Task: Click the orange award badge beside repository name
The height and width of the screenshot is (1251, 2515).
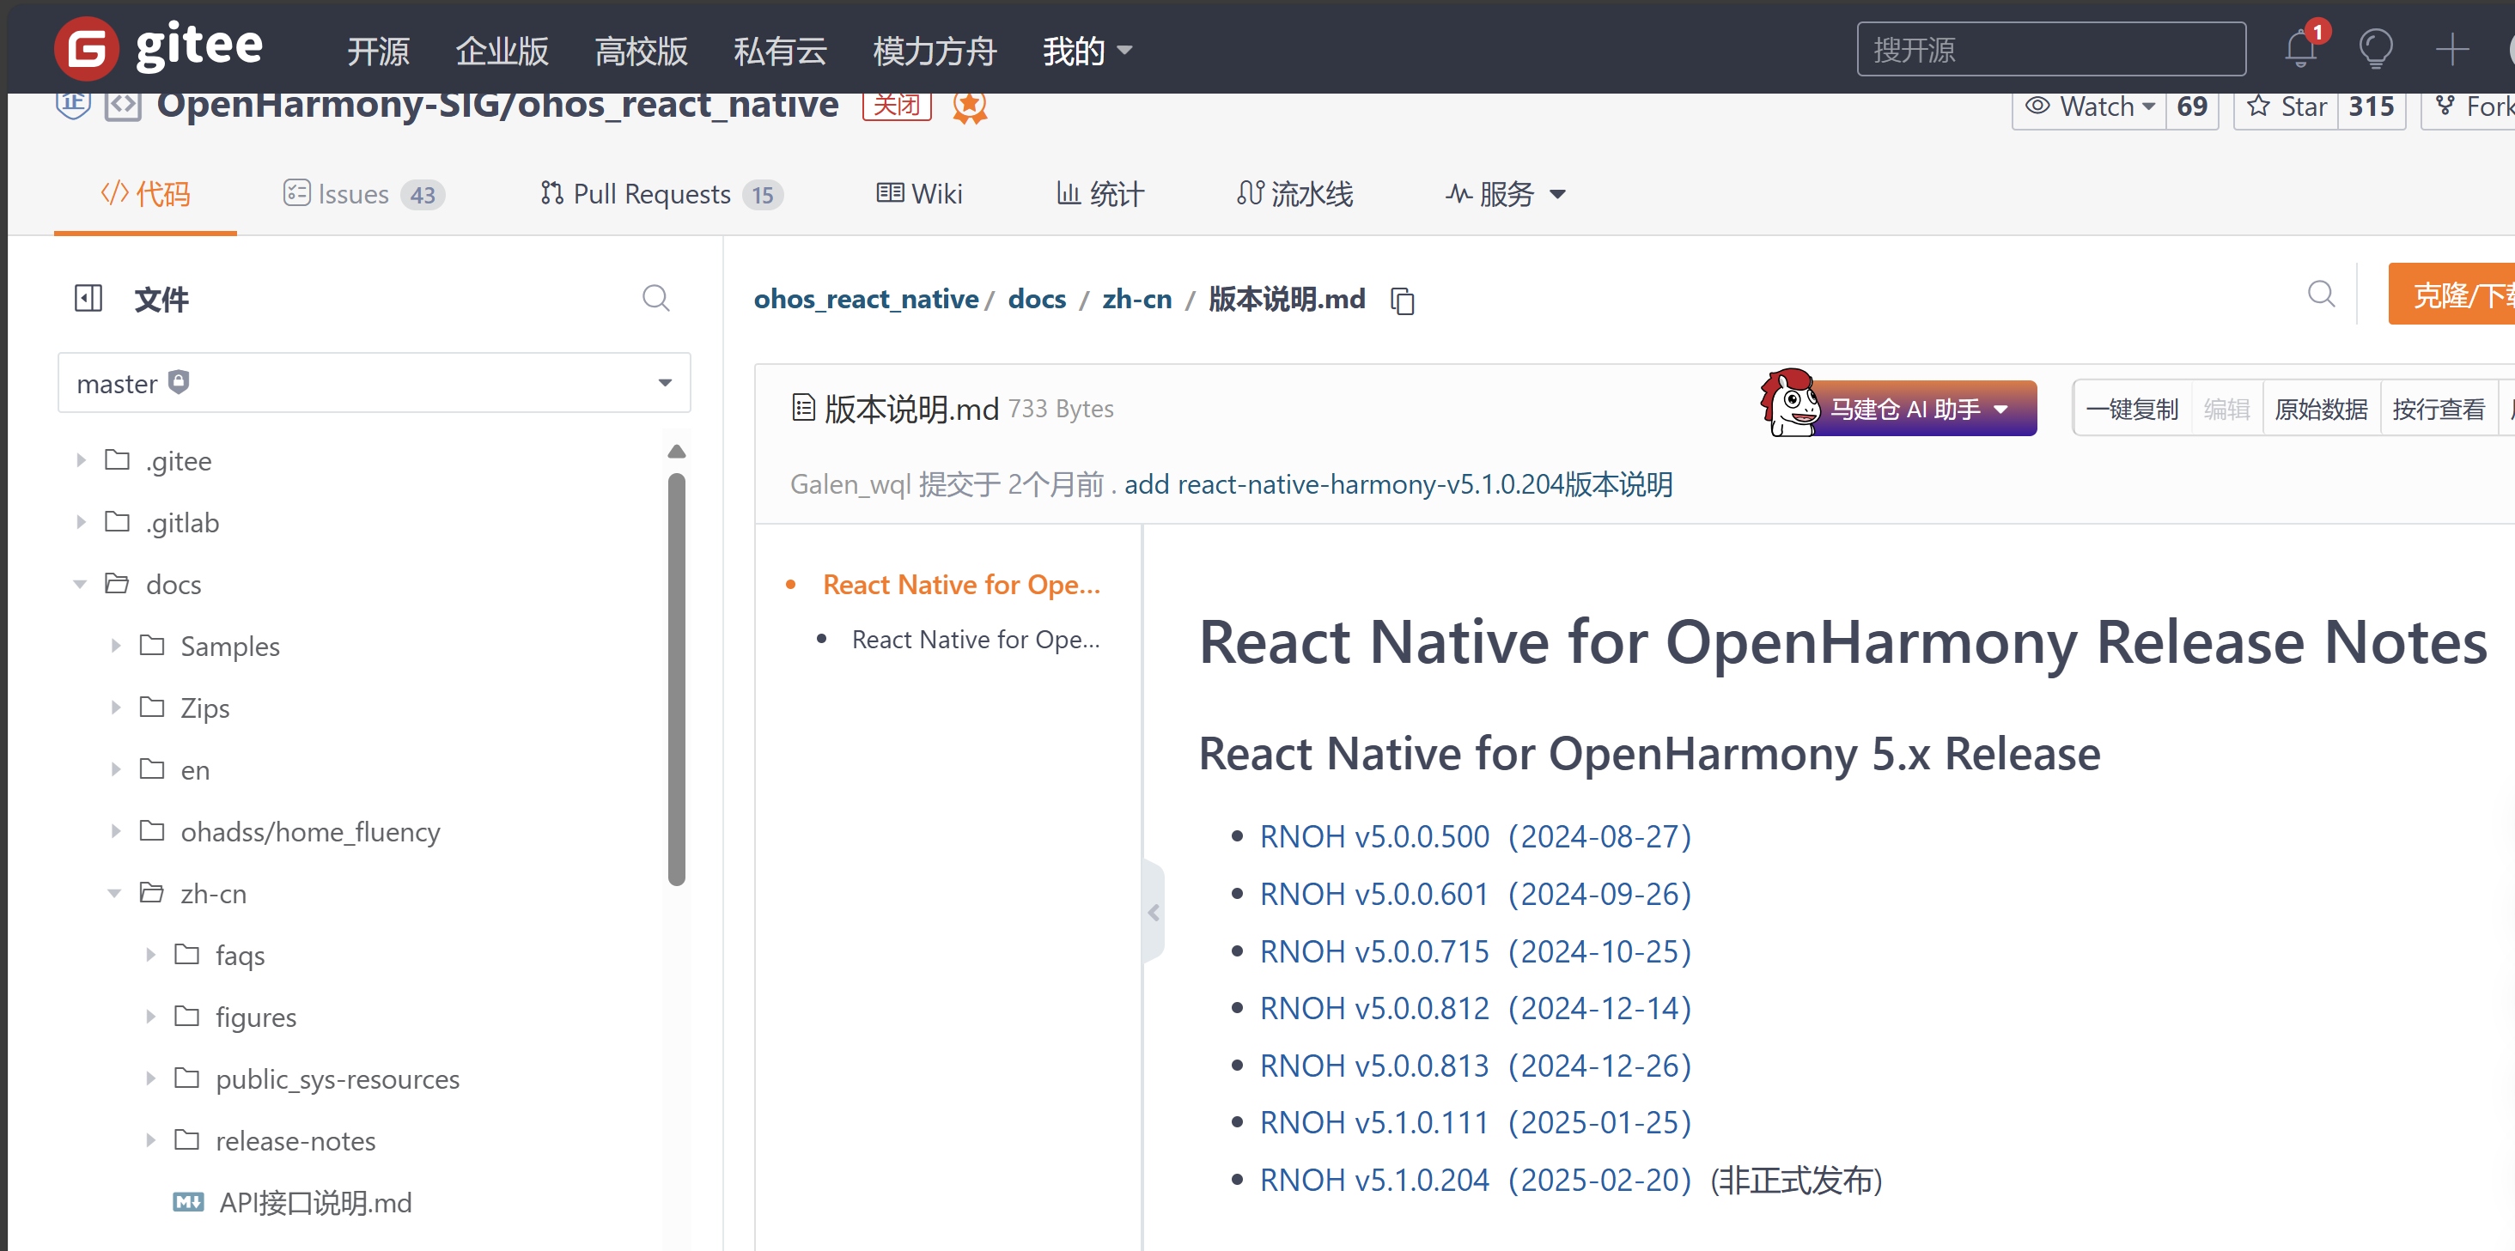Action: click(970, 106)
